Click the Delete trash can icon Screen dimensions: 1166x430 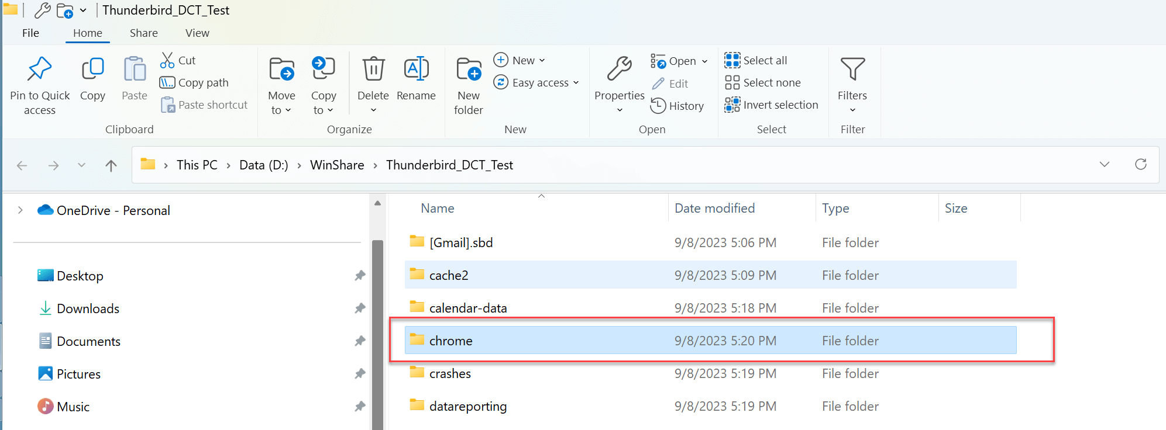[x=373, y=69]
